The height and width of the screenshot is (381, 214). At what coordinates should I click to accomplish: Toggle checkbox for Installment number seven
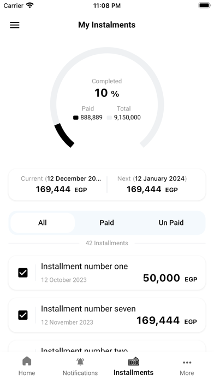pyautogui.click(x=23, y=315)
